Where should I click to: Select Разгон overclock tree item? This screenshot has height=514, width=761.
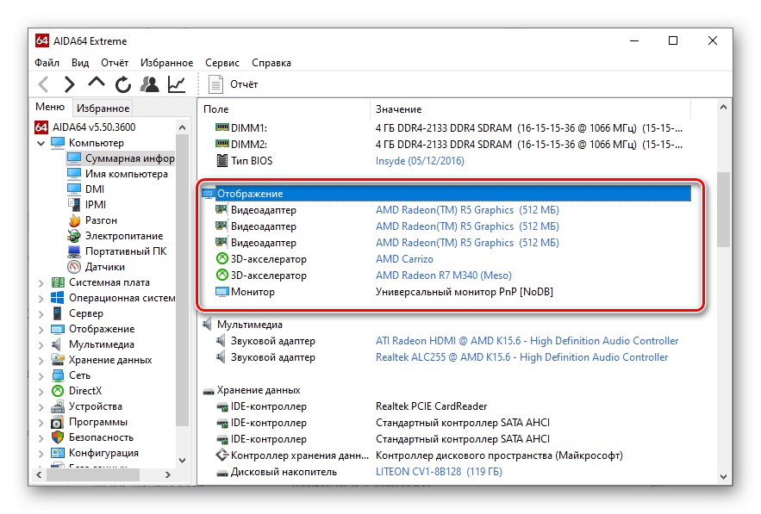click(x=92, y=220)
